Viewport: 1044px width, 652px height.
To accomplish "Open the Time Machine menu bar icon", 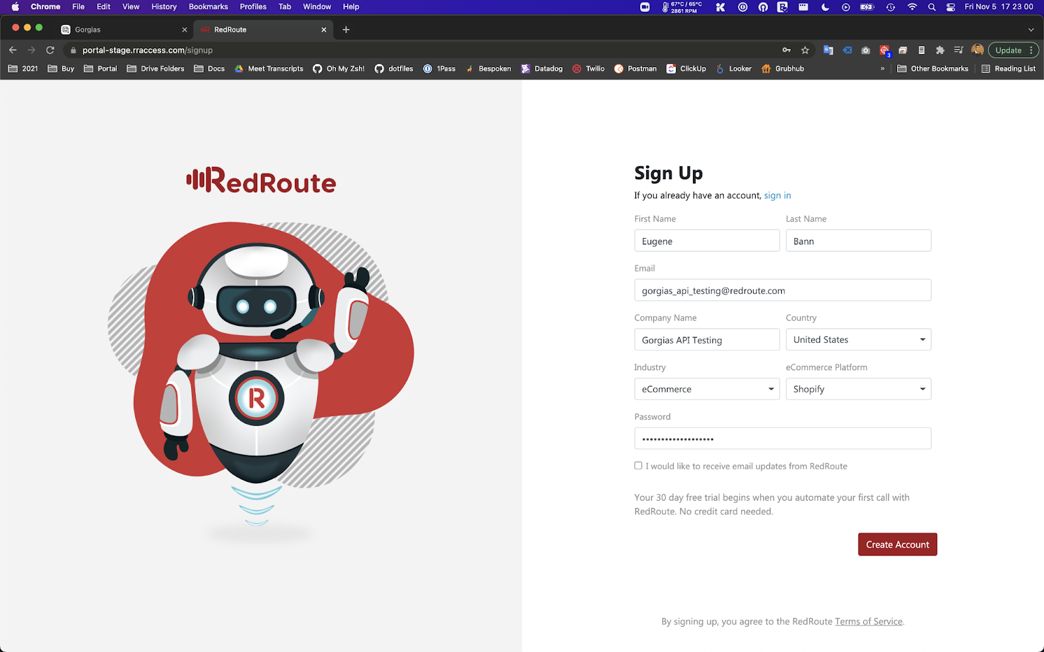I will [x=891, y=7].
